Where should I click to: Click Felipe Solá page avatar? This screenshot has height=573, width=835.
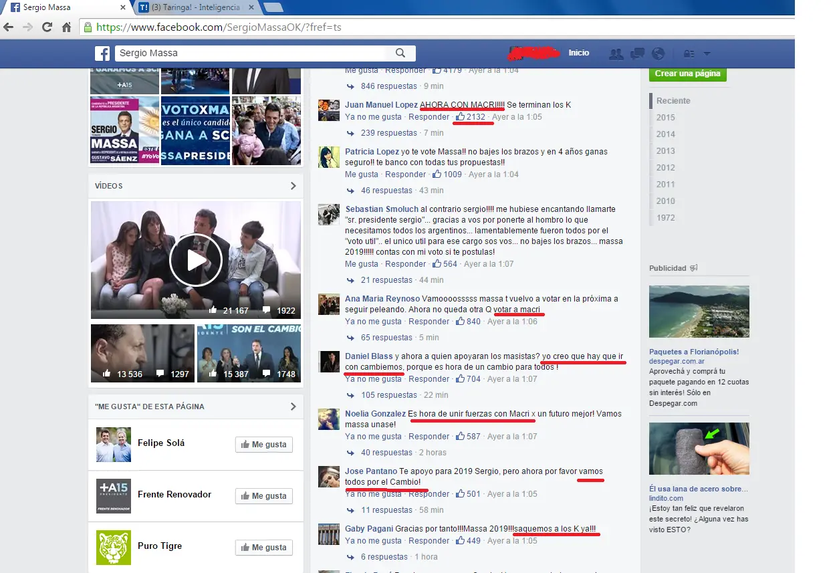tap(114, 445)
